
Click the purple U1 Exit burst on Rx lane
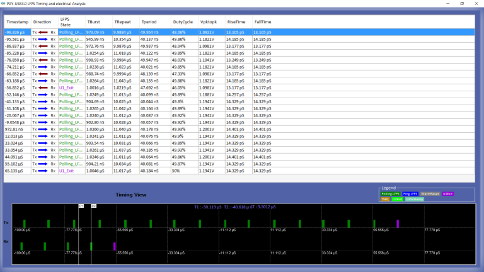[x=115, y=246]
